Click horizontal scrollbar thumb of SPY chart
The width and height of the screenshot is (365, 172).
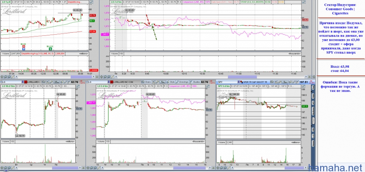click(294, 168)
